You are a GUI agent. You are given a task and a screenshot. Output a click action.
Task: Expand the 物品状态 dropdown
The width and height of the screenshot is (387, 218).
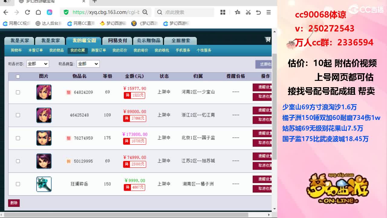point(37,64)
